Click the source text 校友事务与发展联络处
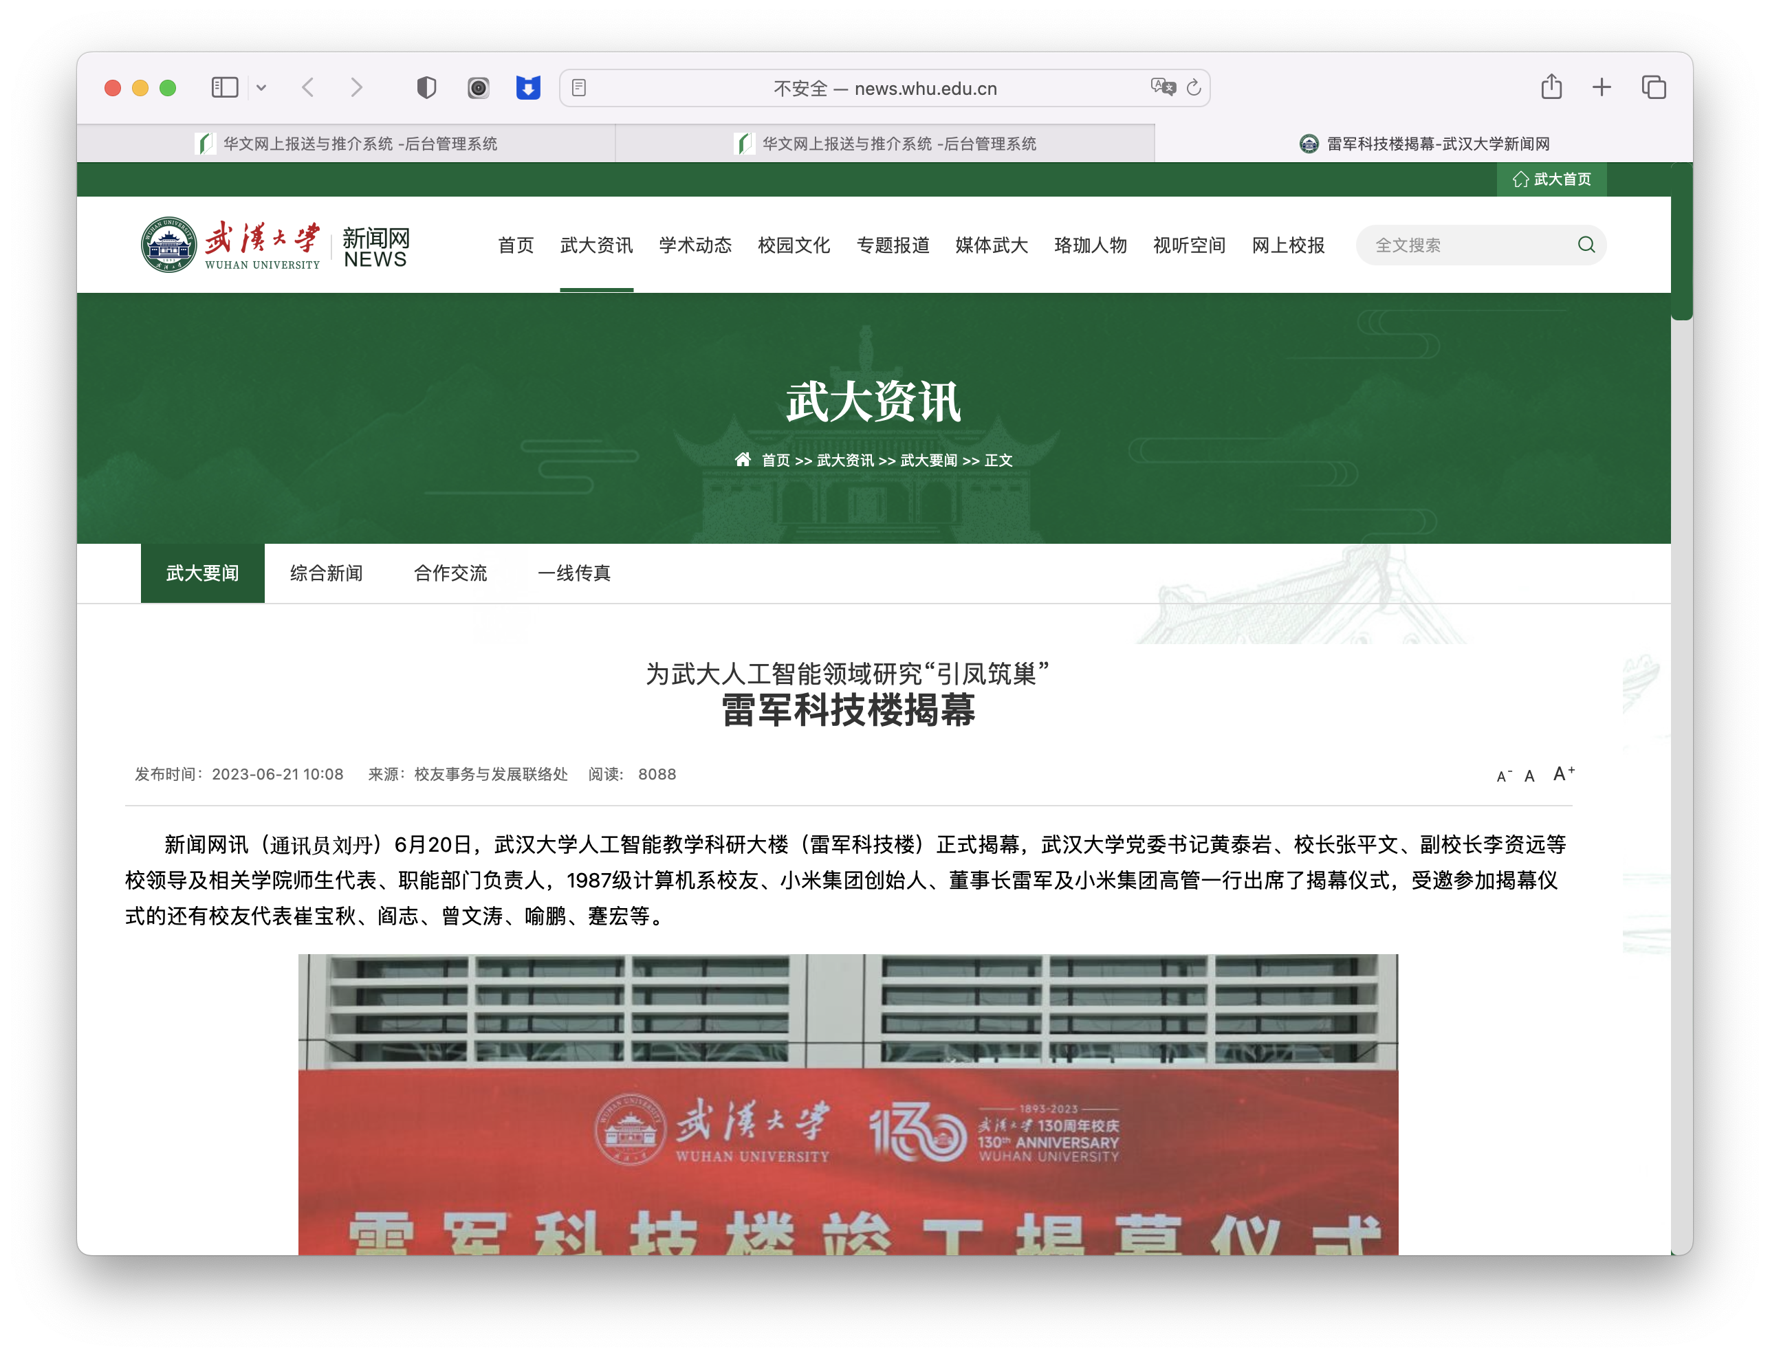1770x1357 pixels. point(490,775)
